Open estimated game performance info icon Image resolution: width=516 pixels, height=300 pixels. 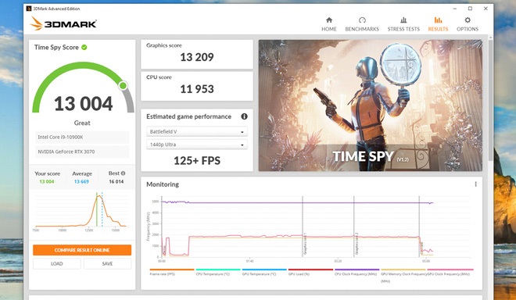tap(244, 116)
